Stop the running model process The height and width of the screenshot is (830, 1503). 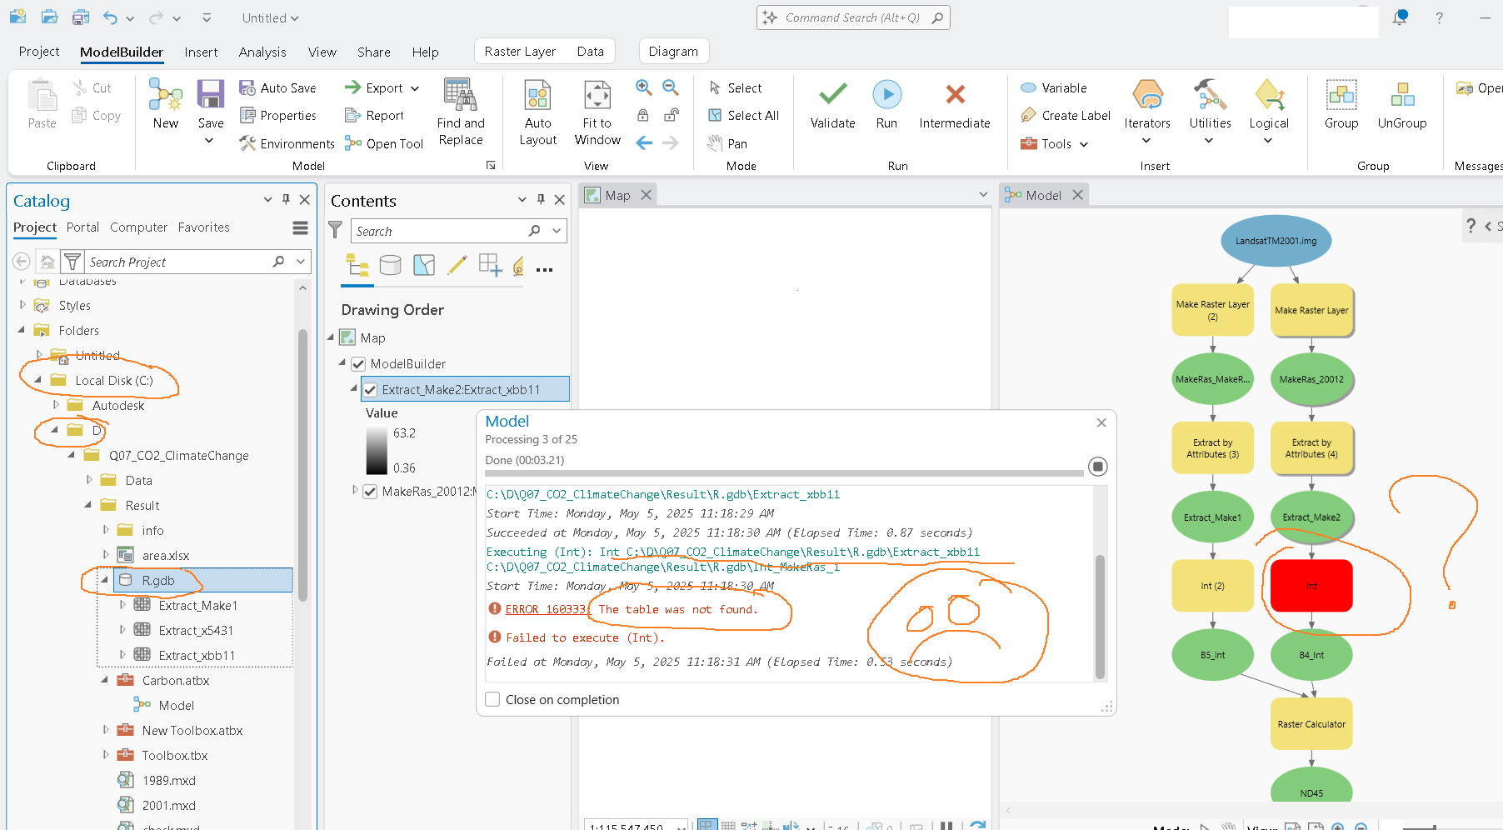pyautogui.click(x=1097, y=467)
